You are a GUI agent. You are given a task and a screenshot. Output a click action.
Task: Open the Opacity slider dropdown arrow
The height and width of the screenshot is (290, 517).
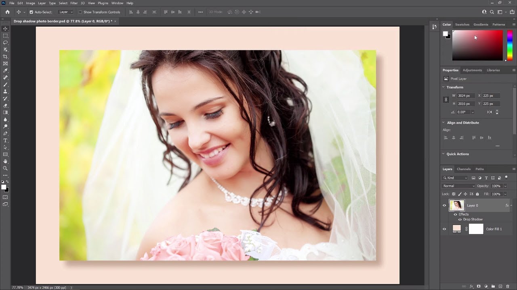coord(505,186)
